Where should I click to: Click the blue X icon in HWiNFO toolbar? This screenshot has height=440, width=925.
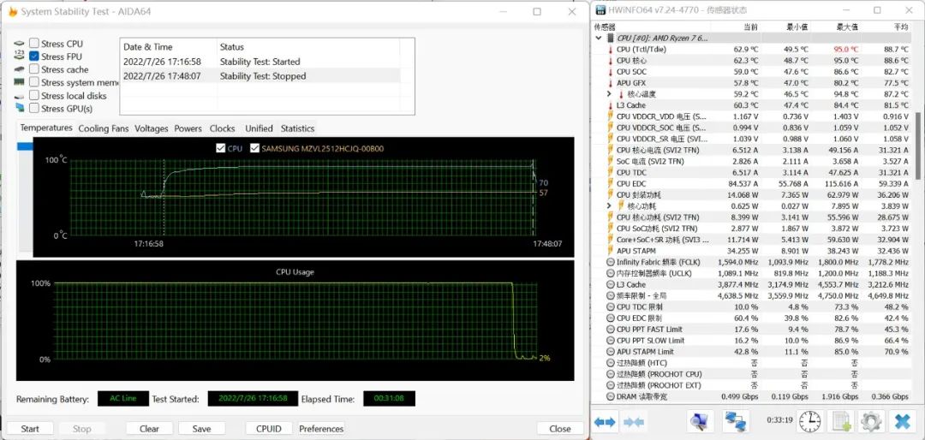pyautogui.click(x=902, y=421)
